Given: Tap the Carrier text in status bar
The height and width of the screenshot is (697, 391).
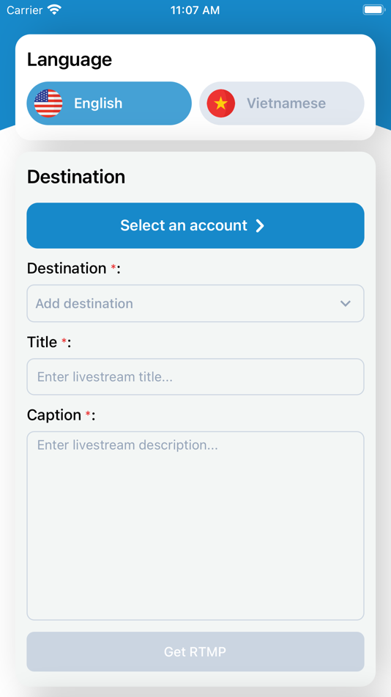Looking at the screenshot, I should [x=25, y=10].
